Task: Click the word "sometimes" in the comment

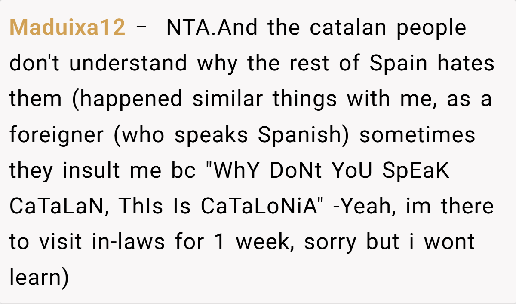Action: pos(417,135)
